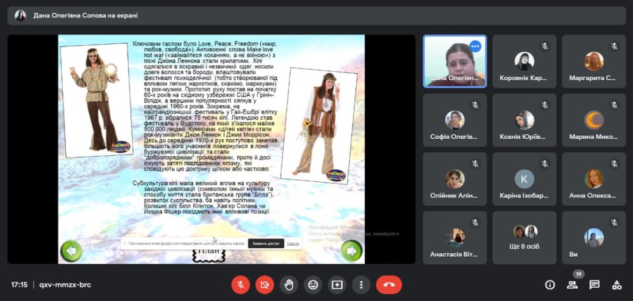The height and width of the screenshot is (301, 633).
Task: Click the meeting code qxv-mmzx-brc
Action: [x=65, y=285]
